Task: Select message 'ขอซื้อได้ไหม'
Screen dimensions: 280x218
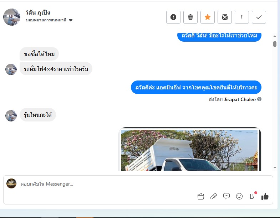Action: click(x=39, y=54)
